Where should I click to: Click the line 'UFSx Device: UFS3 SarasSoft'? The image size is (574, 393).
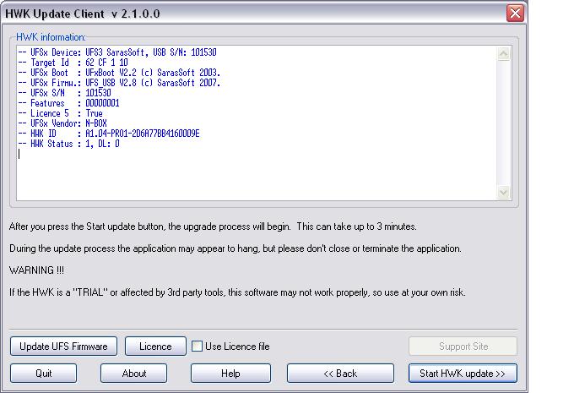pos(117,52)
